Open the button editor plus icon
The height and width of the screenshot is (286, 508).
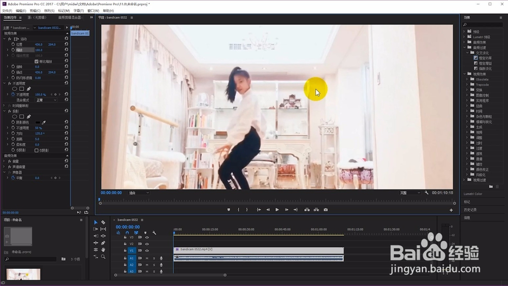pos(451,210)
